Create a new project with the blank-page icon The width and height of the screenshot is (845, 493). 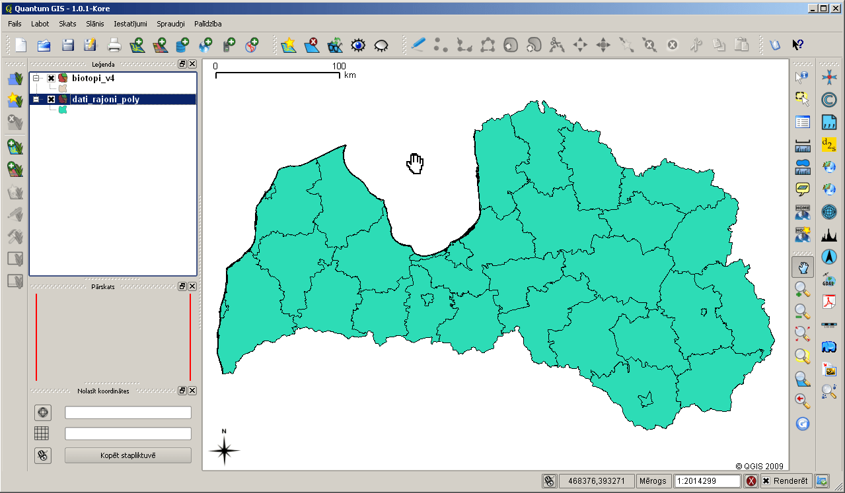tap(20, 45)
